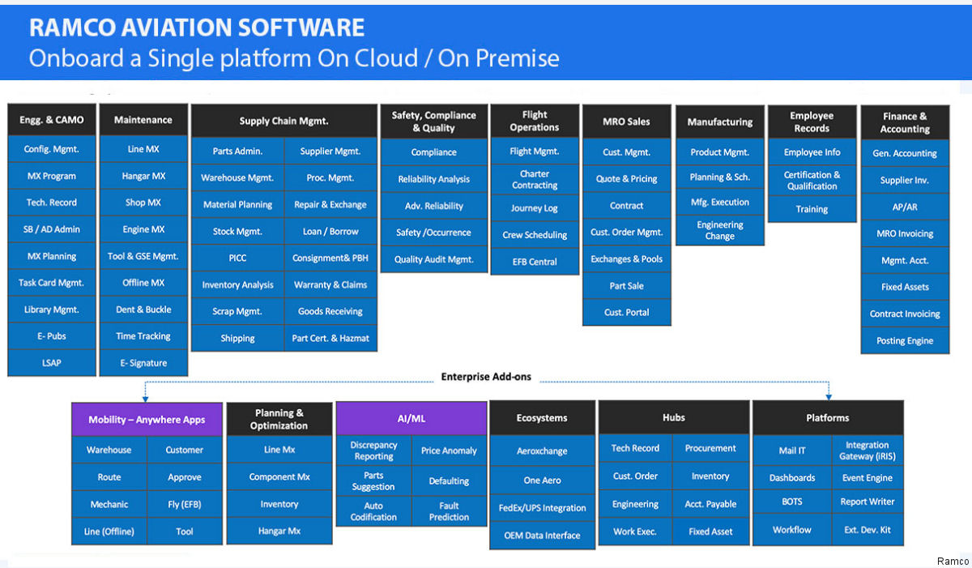Click the EFB Central module
Viewport: 972px width, 568px height.
[535, 262]
